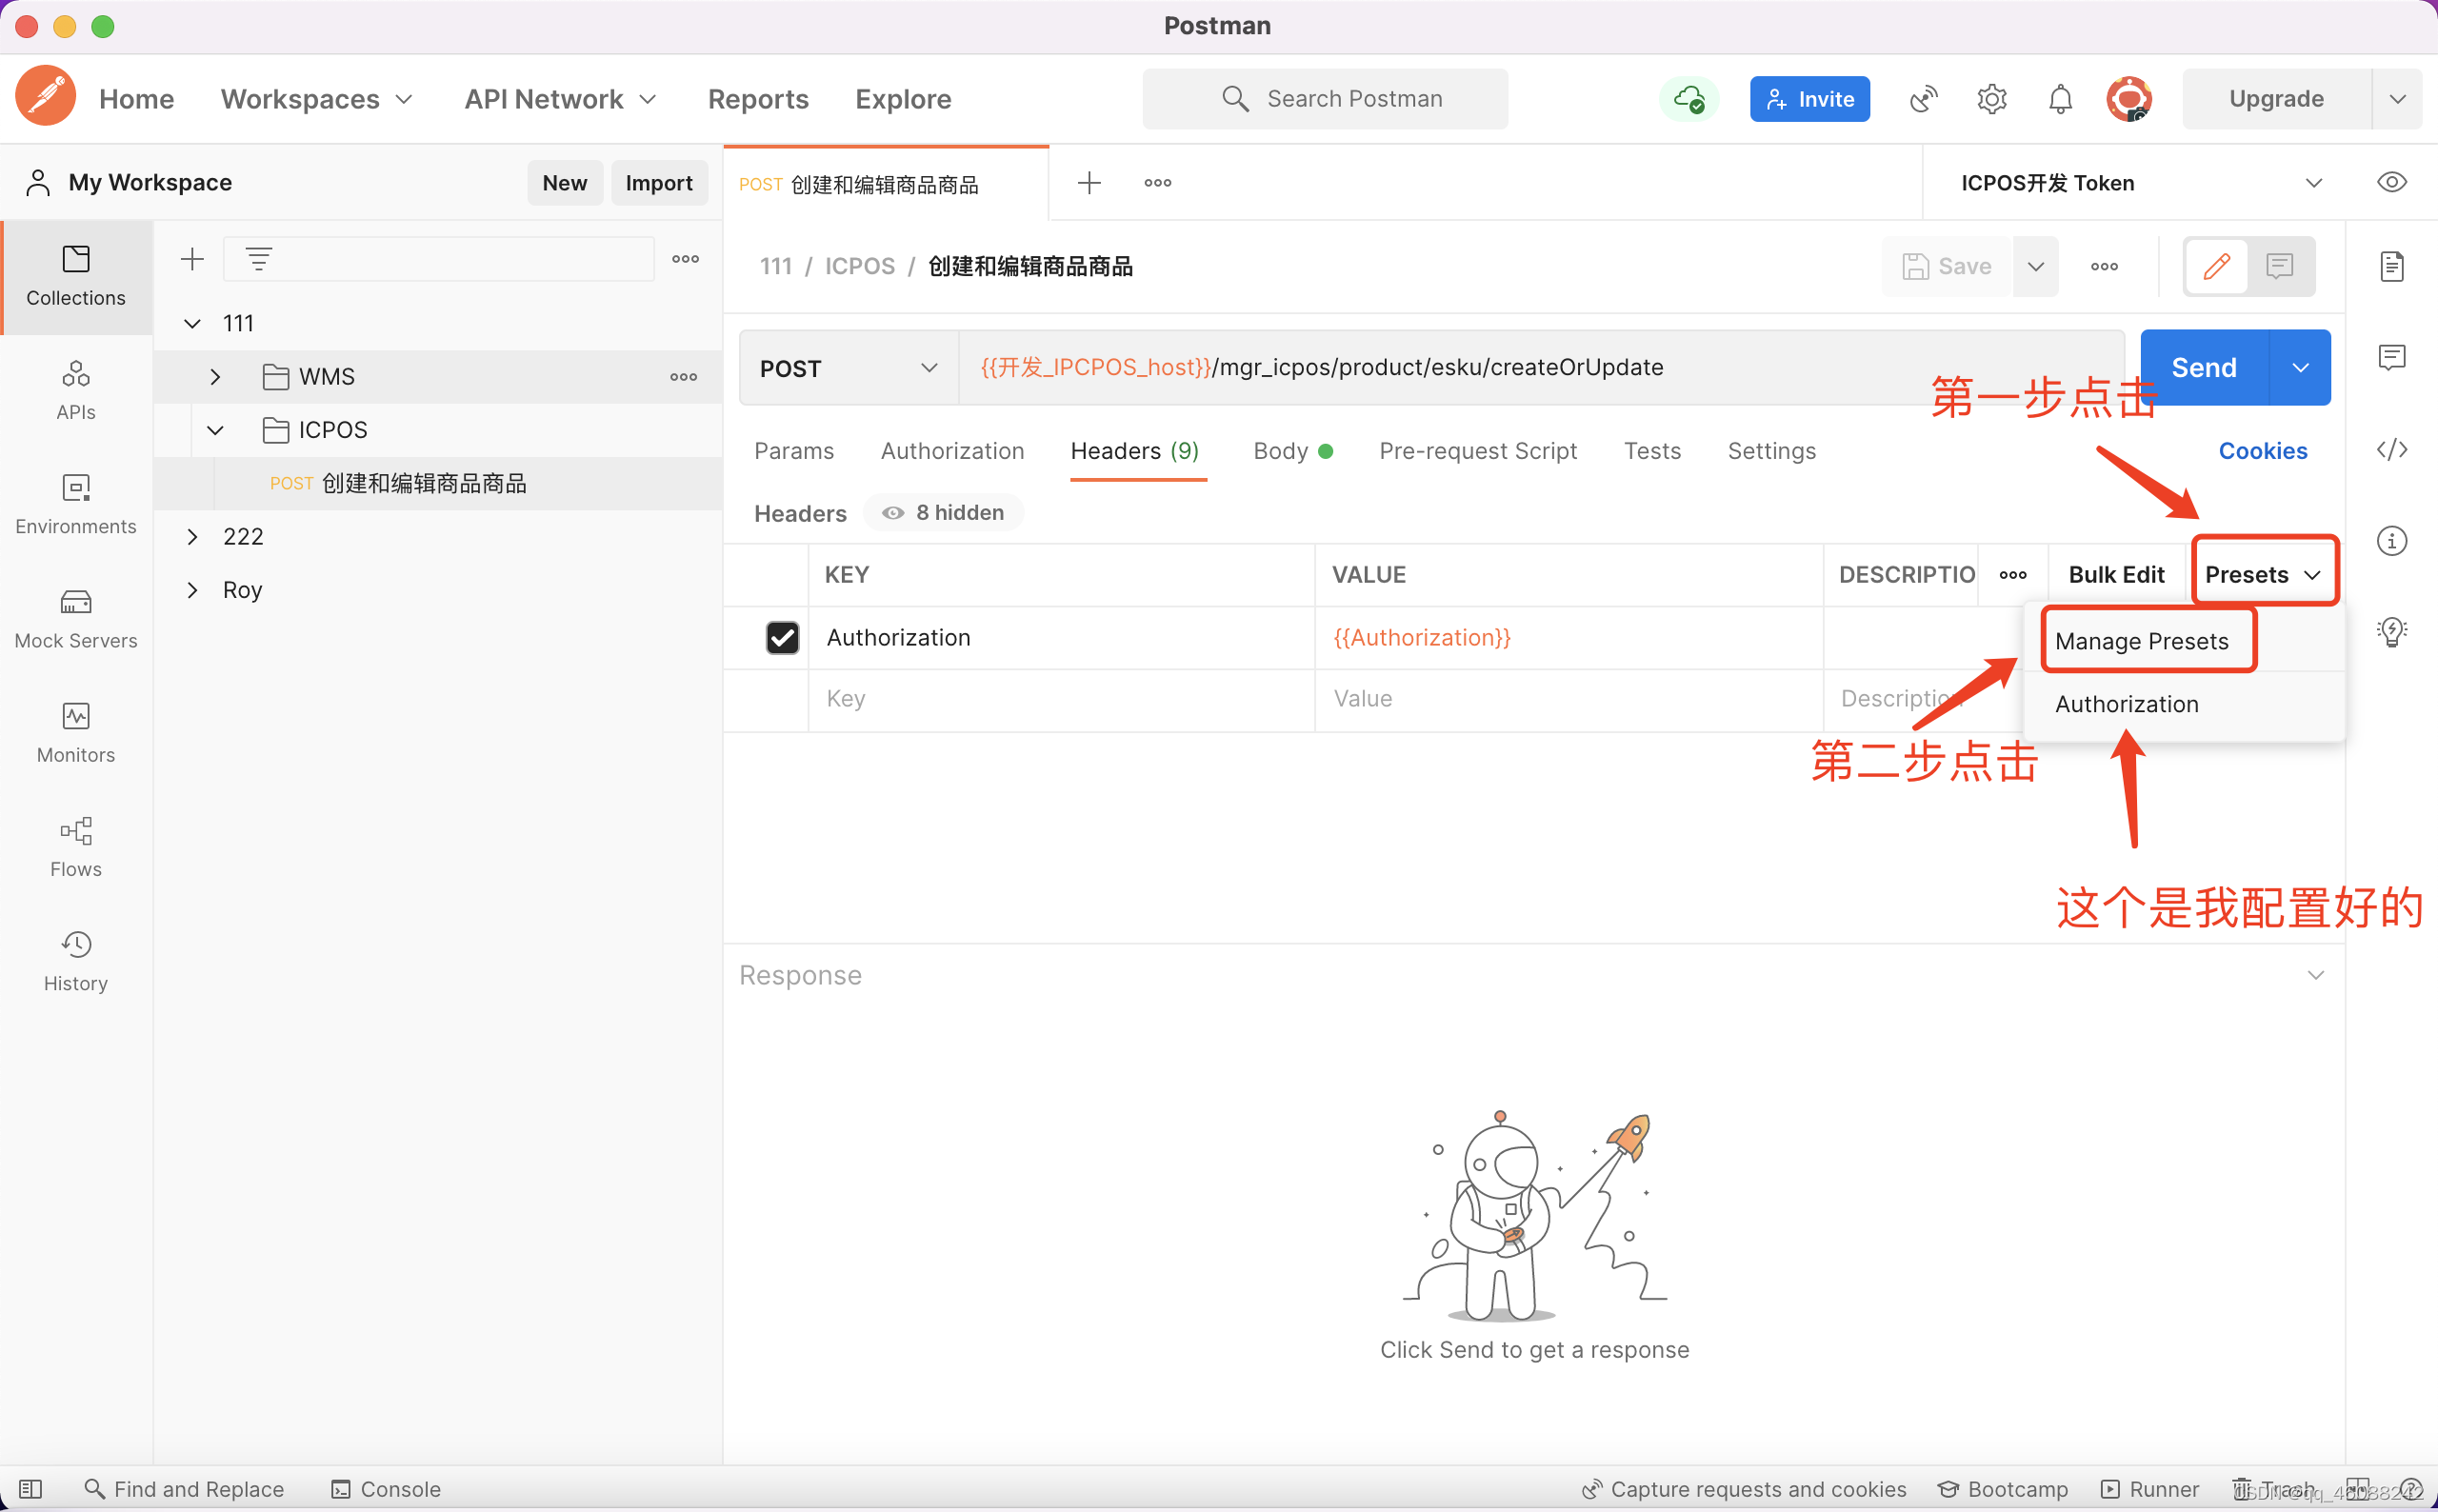Click the Cookies link
This screenshot has width=2438, height=1512.
click(2262, 451)
